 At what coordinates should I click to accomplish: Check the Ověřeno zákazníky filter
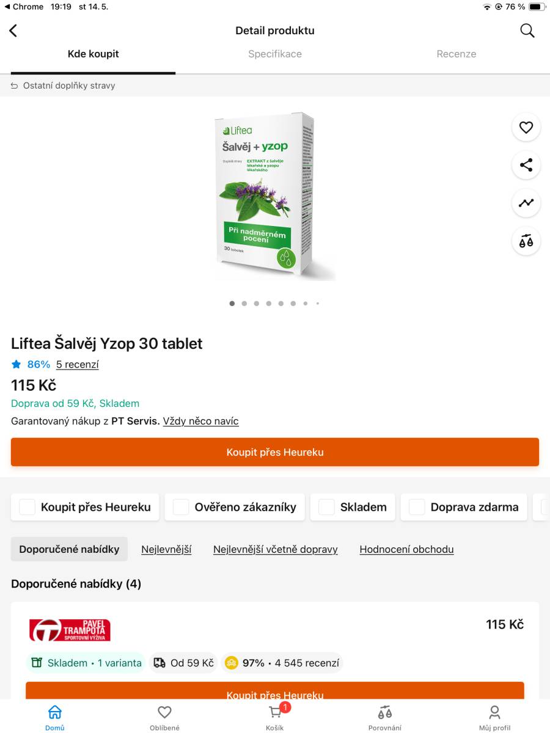[181, 507]
